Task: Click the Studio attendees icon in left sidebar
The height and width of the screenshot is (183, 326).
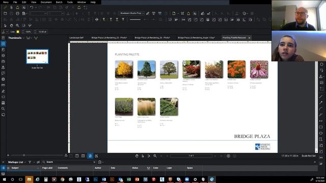Action: tap(3, 67)
